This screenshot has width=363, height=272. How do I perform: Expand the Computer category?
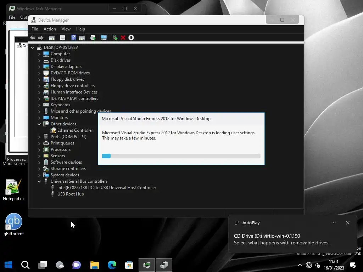[x=39, y=54]
